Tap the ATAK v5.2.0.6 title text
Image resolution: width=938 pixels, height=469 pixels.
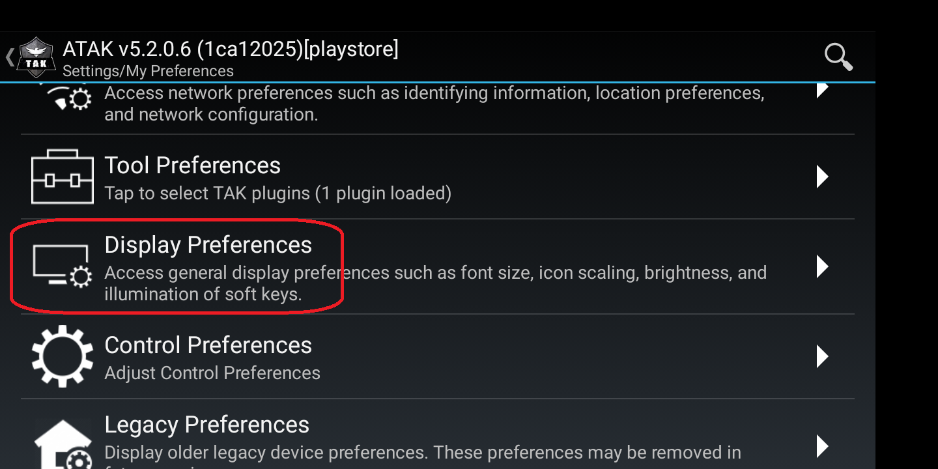coord(231,49)
